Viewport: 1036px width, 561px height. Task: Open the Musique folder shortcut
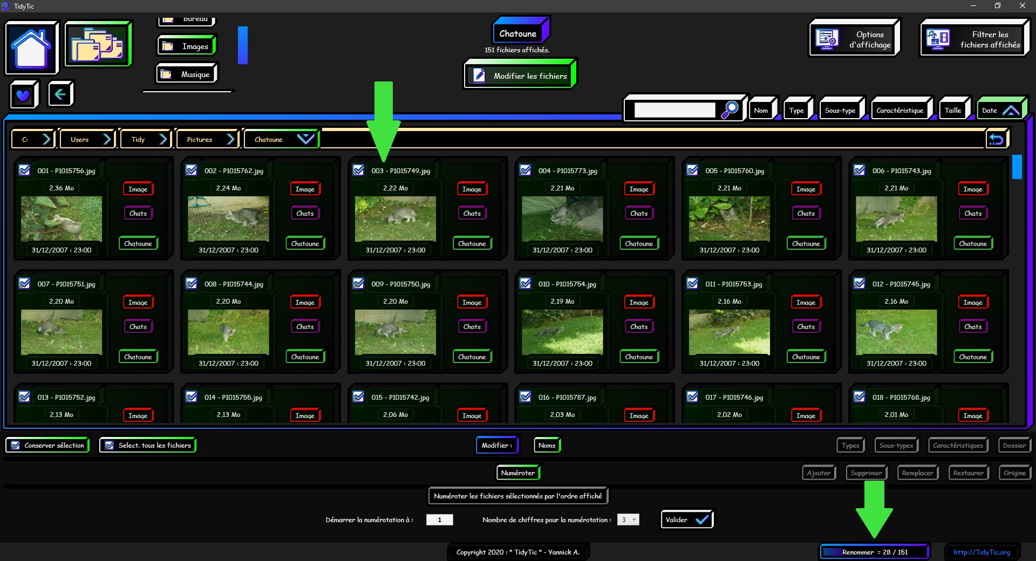click(187, 74)
